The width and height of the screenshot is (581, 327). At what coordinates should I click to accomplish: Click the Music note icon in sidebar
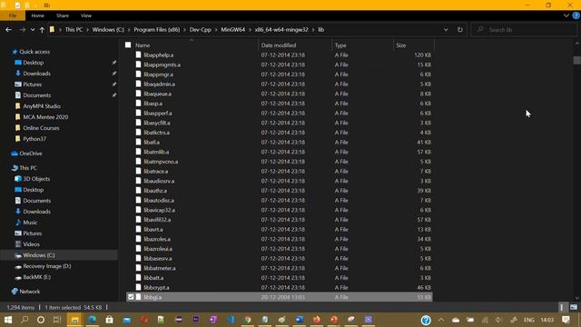(x=18, y=223)
